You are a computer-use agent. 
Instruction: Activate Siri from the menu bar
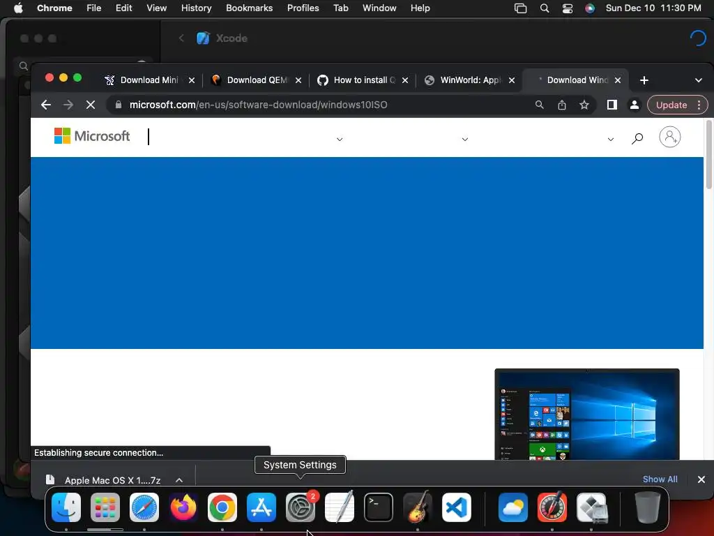[590, 8]
